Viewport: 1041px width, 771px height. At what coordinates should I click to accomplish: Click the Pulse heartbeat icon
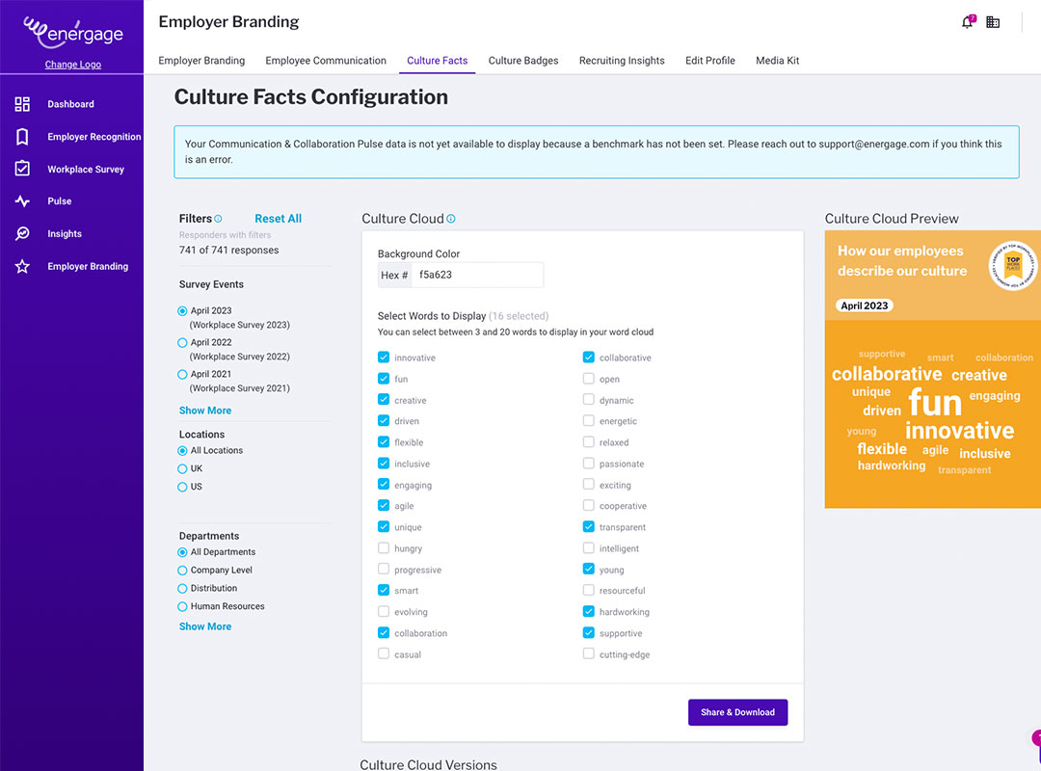22,201
